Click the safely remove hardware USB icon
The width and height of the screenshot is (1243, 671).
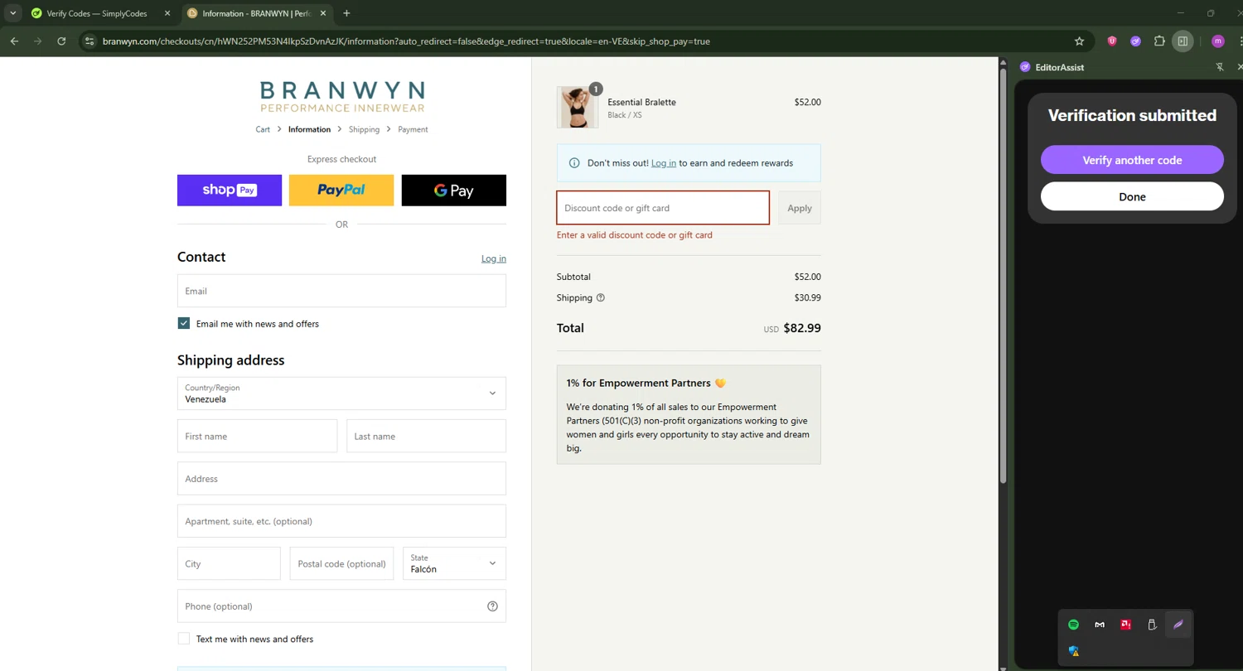(1152, 625)
